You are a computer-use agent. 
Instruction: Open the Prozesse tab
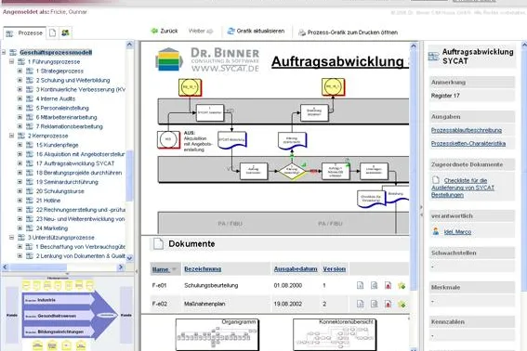tap(24, 32)
